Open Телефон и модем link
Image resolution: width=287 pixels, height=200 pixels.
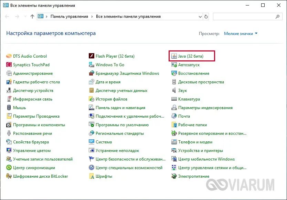(195, 142)
